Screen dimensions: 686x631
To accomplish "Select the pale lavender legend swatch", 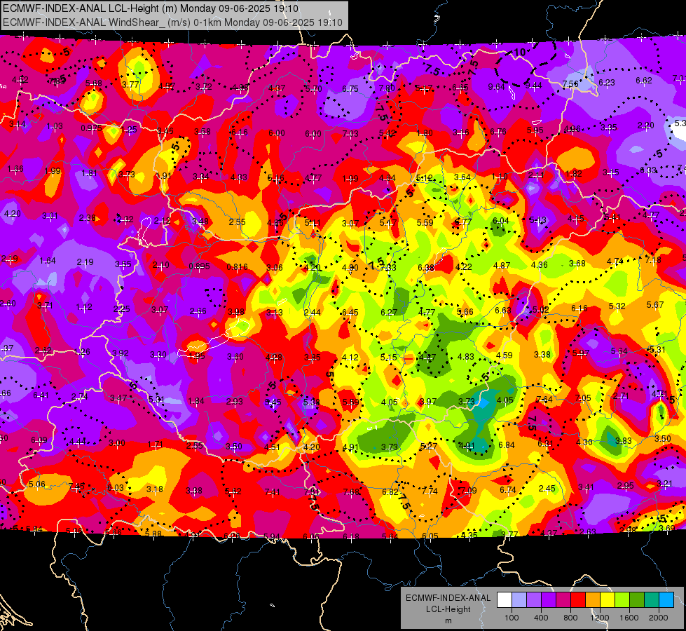I will pos(519,600).
